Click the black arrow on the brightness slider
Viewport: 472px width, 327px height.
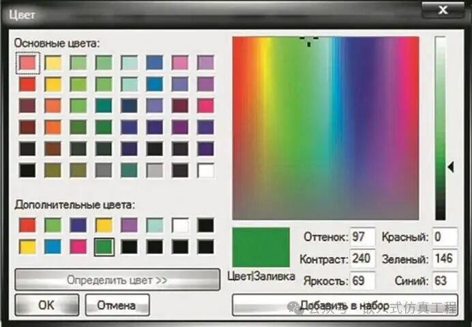click(451, 167)
